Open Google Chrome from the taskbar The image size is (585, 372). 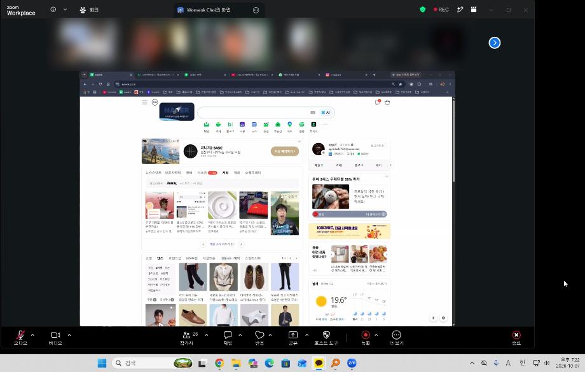tap(219, 363)
